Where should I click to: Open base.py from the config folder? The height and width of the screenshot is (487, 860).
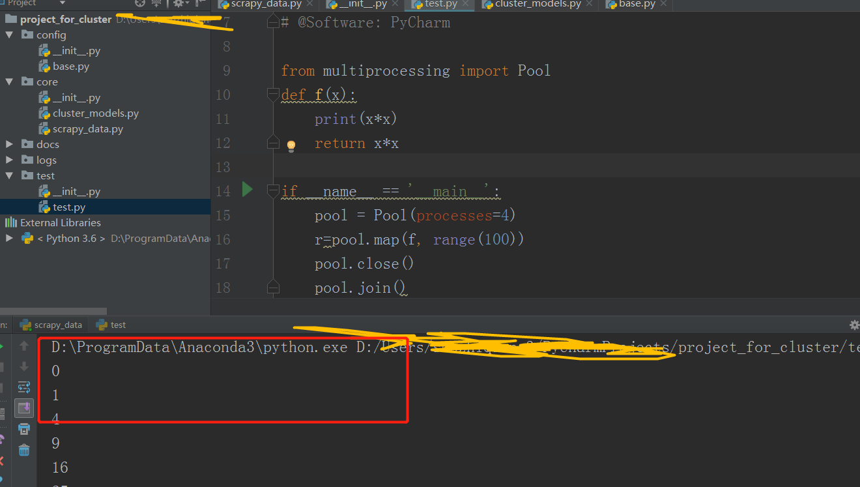[x=72, y=66]
